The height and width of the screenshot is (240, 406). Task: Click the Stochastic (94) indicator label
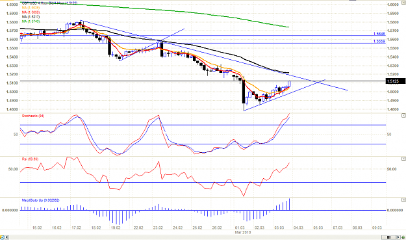coord(33,116)
